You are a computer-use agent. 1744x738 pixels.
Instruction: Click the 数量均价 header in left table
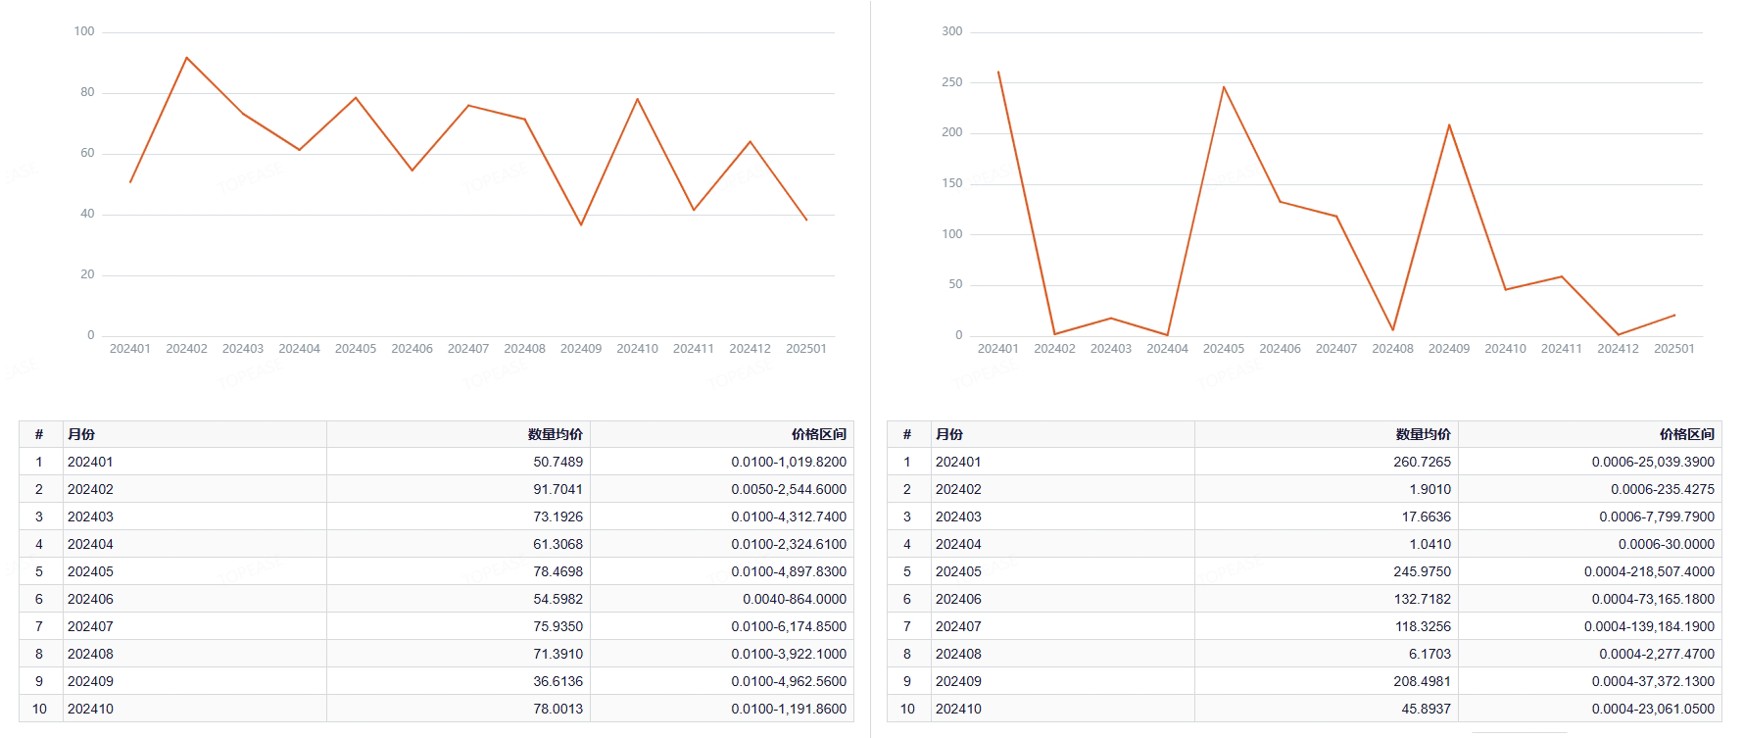(x=555, y=434)
